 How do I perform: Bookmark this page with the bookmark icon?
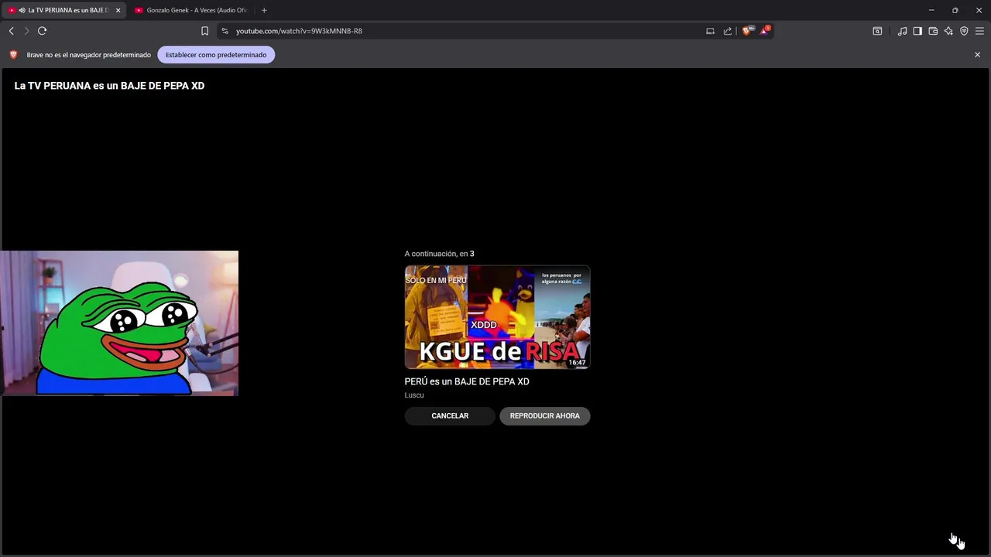pyautogui.click(x=204, y=31)
